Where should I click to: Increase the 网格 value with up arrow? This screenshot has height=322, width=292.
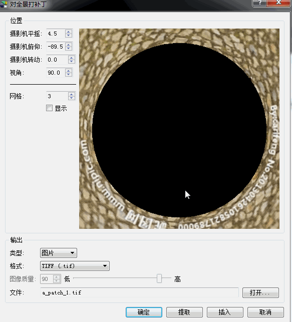[x=72, y=94]
